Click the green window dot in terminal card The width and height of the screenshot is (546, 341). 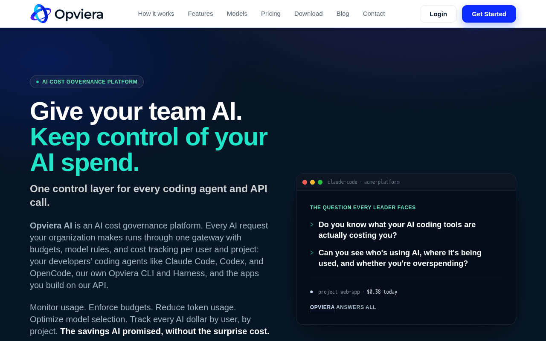pyautogui.click(x=320, y=182)
